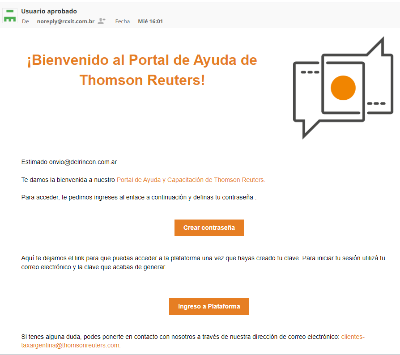Click the clientes-taxargentina@thomsonreuters.com email link

pos(193,341)
